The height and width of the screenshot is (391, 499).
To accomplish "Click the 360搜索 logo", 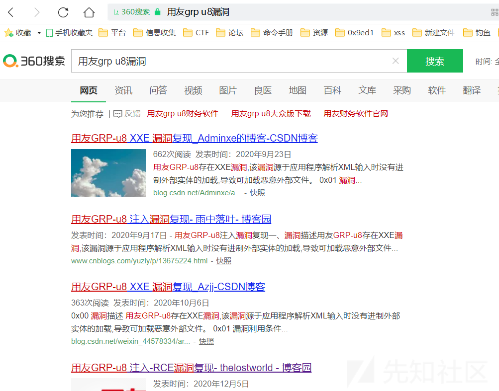I will [x=34, y=61].
